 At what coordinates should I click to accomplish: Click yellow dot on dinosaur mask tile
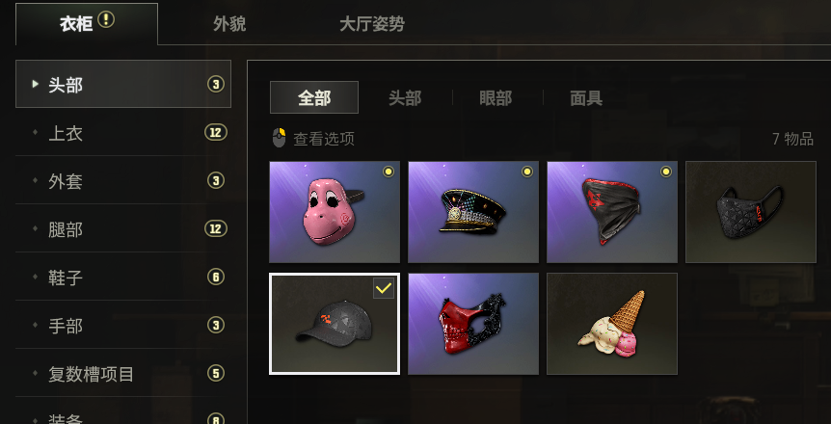click(389, 172)
